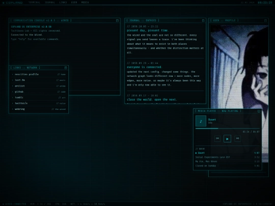Image resolution: width=275 pixels, height=206 pixels.
Task: Open journal entry 'close the world. open the next.'
Action: (152, 100)
